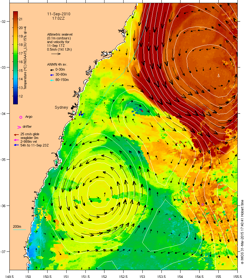The height and width of the screenshot is (278, 244).
Task: Click the date text 11-Sep-2010
Action: tap(59, 14)
